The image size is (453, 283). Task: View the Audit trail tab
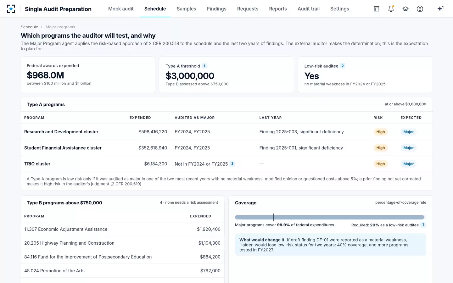[x=309, y=9]
